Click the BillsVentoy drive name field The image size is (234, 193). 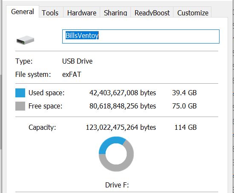[141, 36]
